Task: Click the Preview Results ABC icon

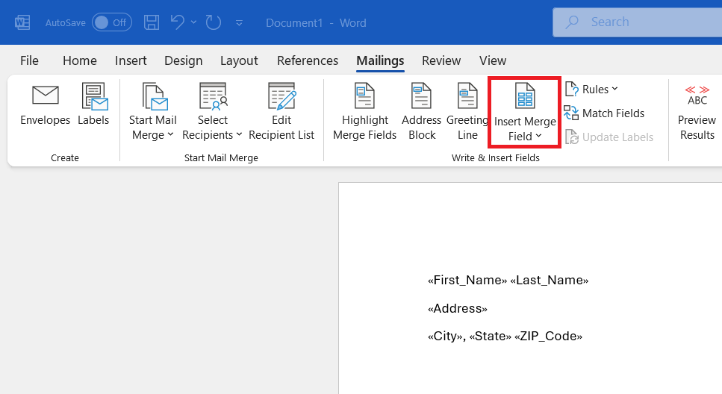Action: [697, 96]
